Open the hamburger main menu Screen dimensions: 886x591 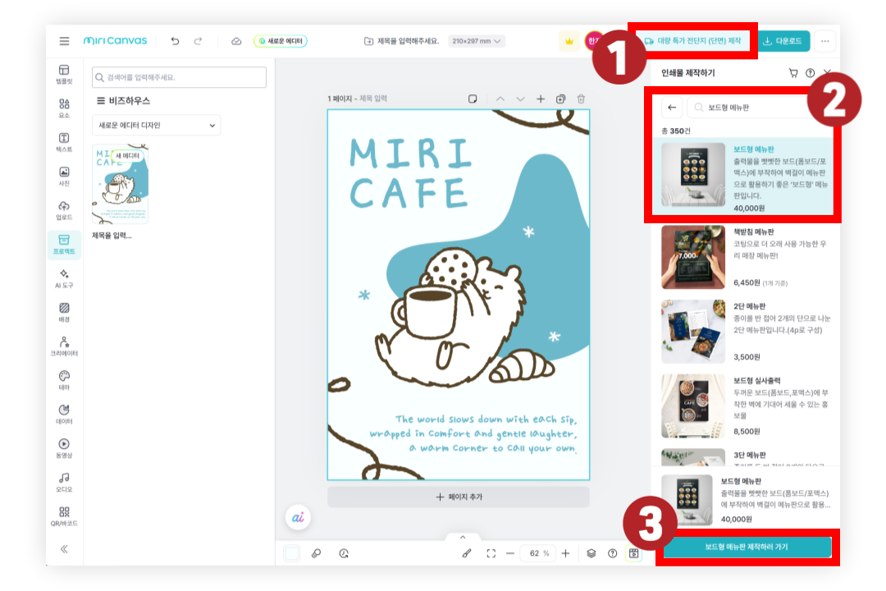coord(64,41)
